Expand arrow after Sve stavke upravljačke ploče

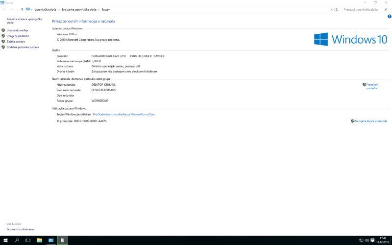pos(99,9)
